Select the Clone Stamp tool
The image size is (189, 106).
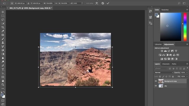3,43
